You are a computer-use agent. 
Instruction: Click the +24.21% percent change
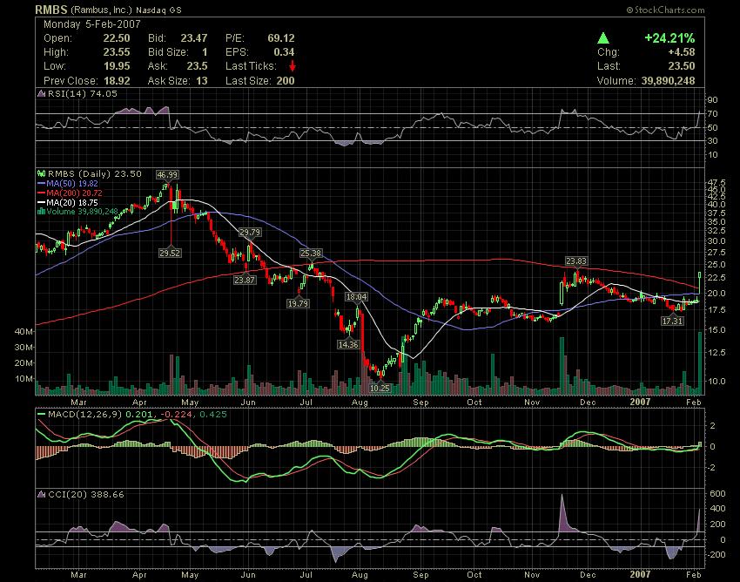[x=669, y=38]
